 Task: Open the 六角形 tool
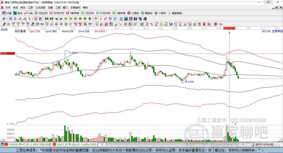pyautogui.click(x=160, y=13)
